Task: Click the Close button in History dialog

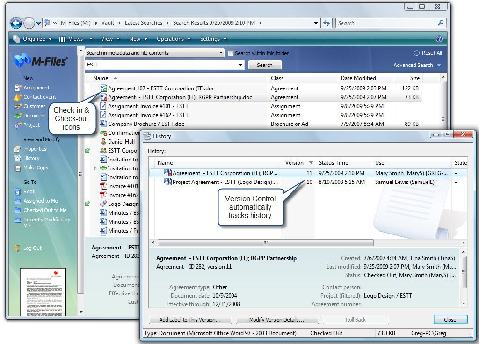Action: (450, 320)
